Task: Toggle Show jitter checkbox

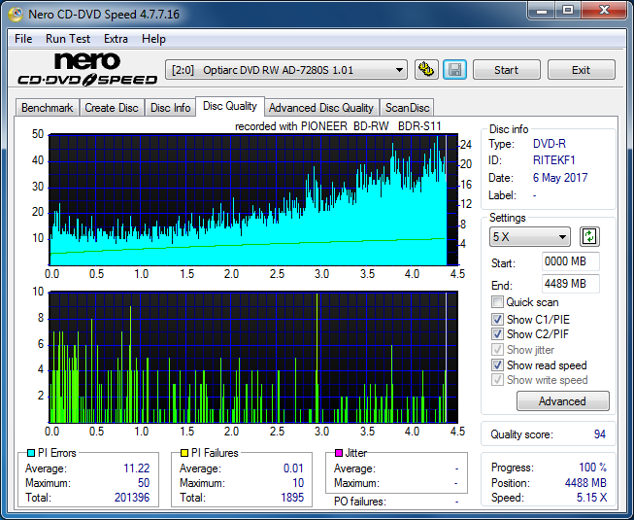Action: tap(497, 349)
